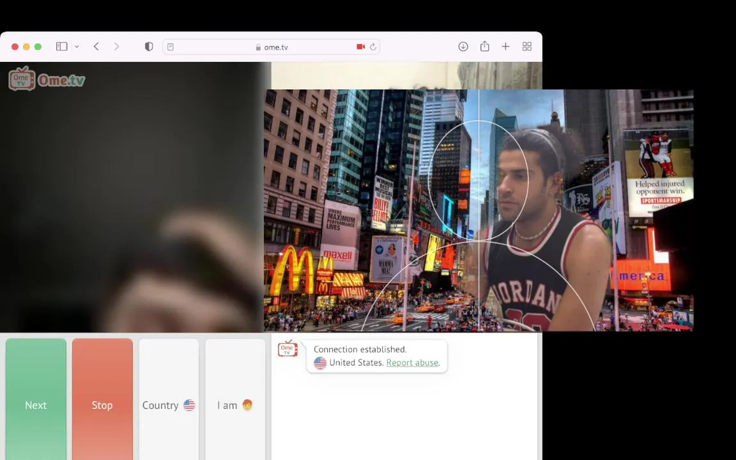The image size is (736, 460).
Task: Click the Ome.tv logo at top left
Action: 47,79
